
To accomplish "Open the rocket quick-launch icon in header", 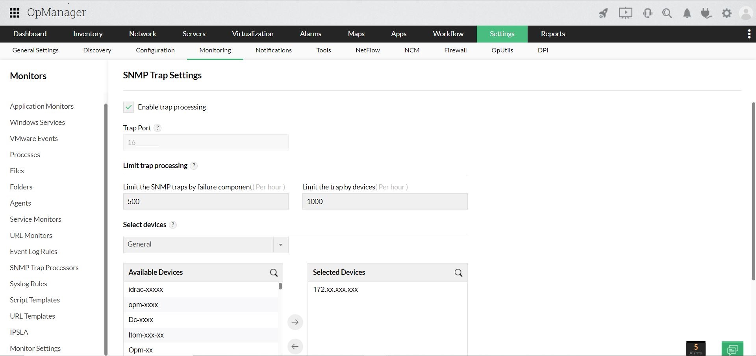I will 603,13.
